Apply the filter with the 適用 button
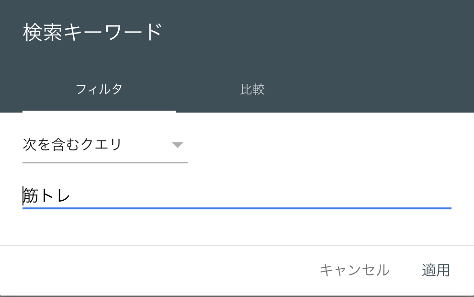 pyautogui.click(x=436, y=270)
